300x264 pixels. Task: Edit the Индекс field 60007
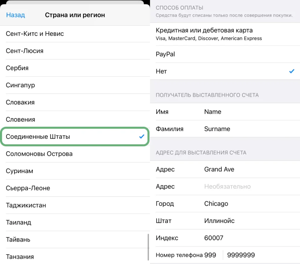pos(214,238)
